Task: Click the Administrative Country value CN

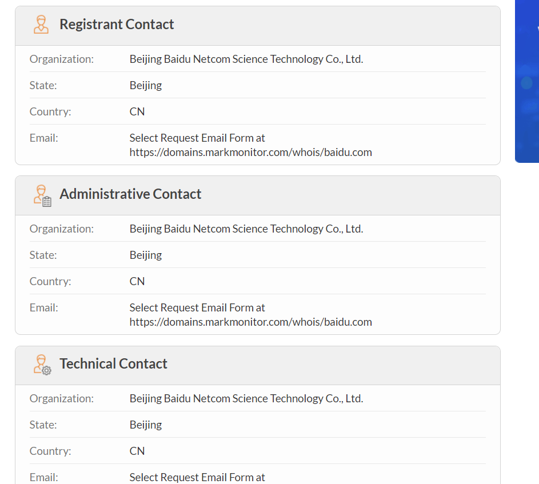Action: pos(137,282)
